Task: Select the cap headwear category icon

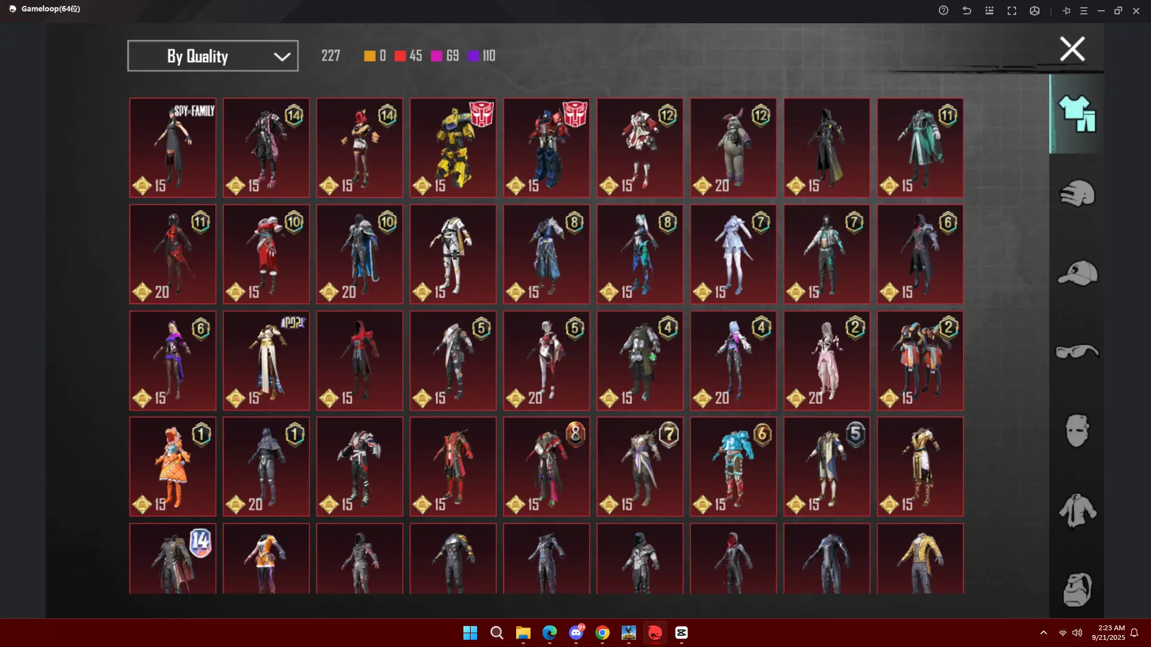Action: point(1077,273)
